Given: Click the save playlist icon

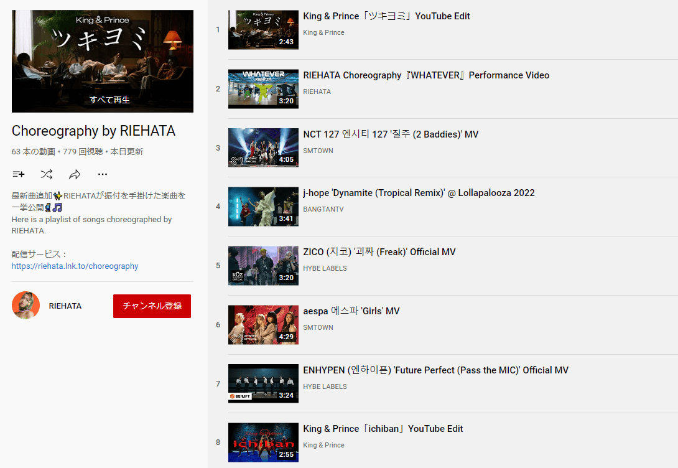Looking at the screenshot, I should [19, 174].
